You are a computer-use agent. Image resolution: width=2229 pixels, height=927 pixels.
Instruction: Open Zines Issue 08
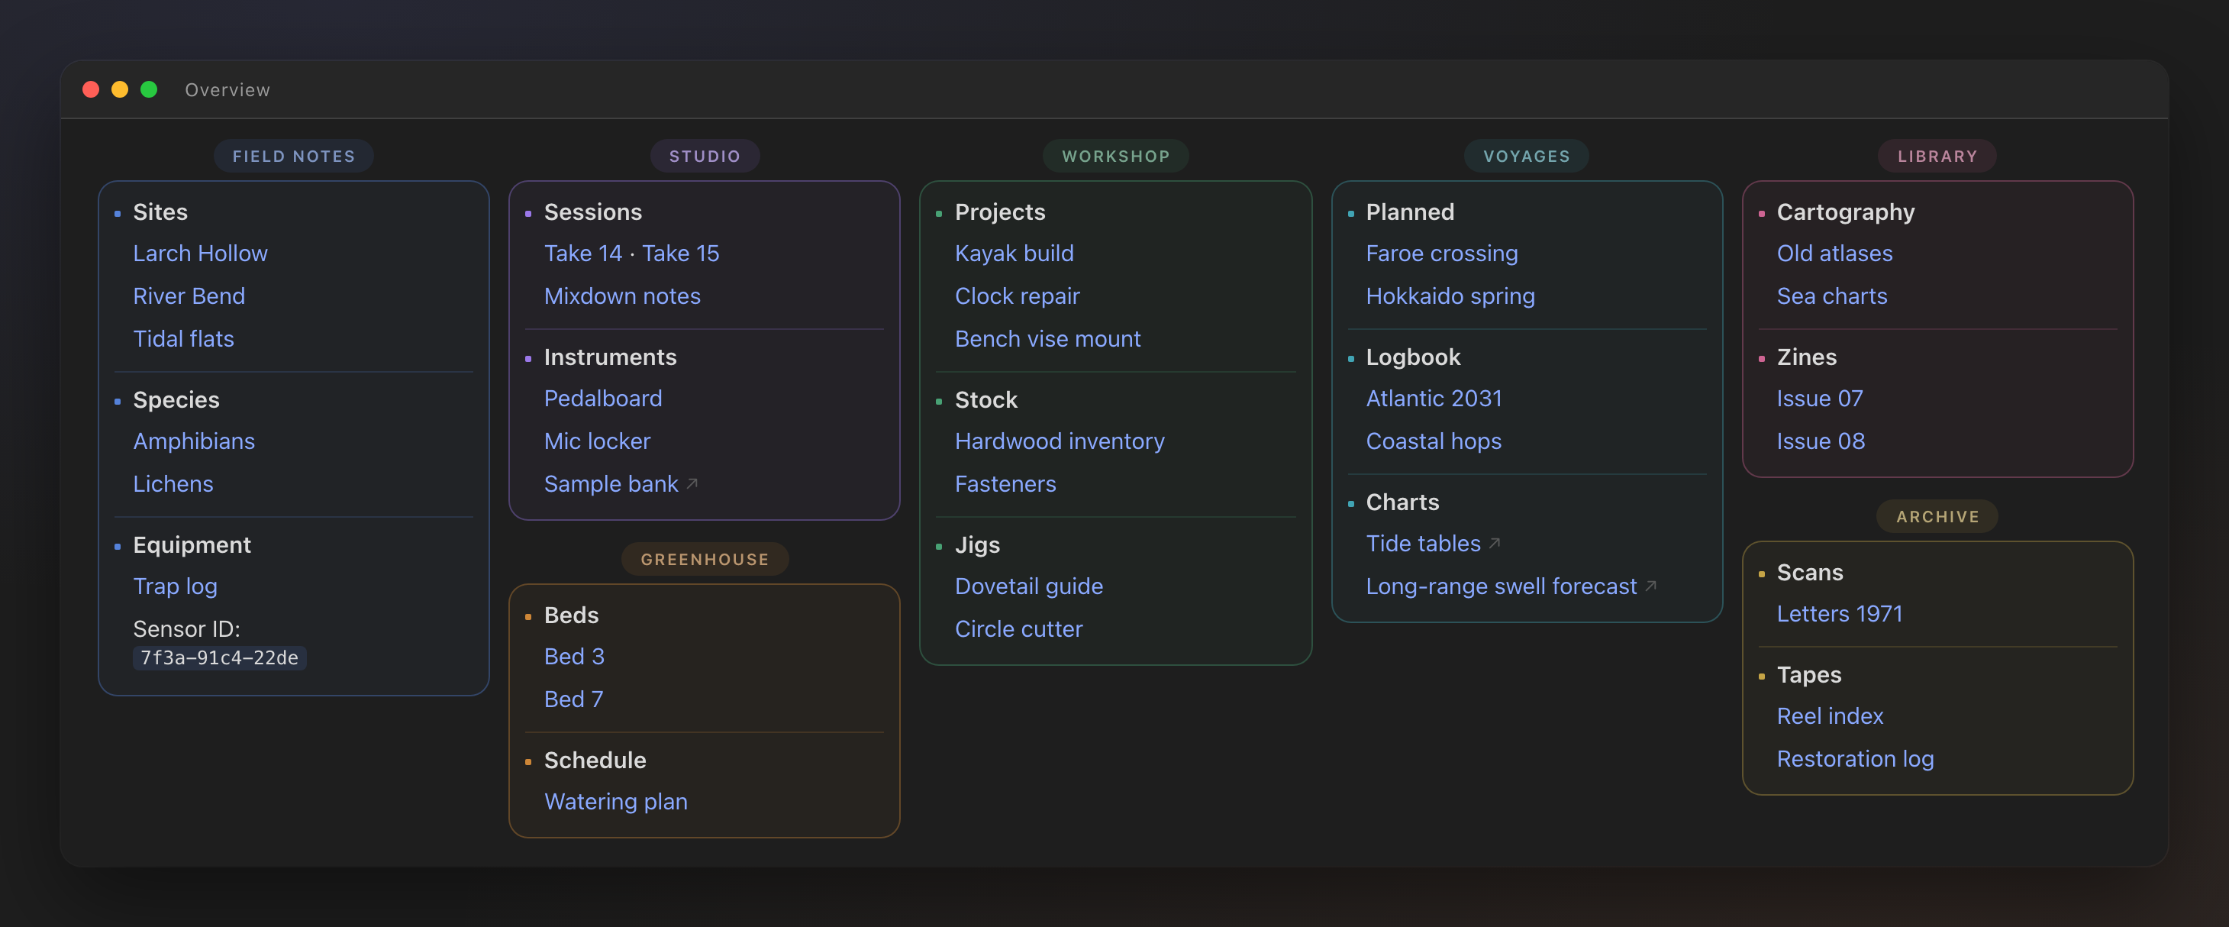click(x=1821, y=441)
